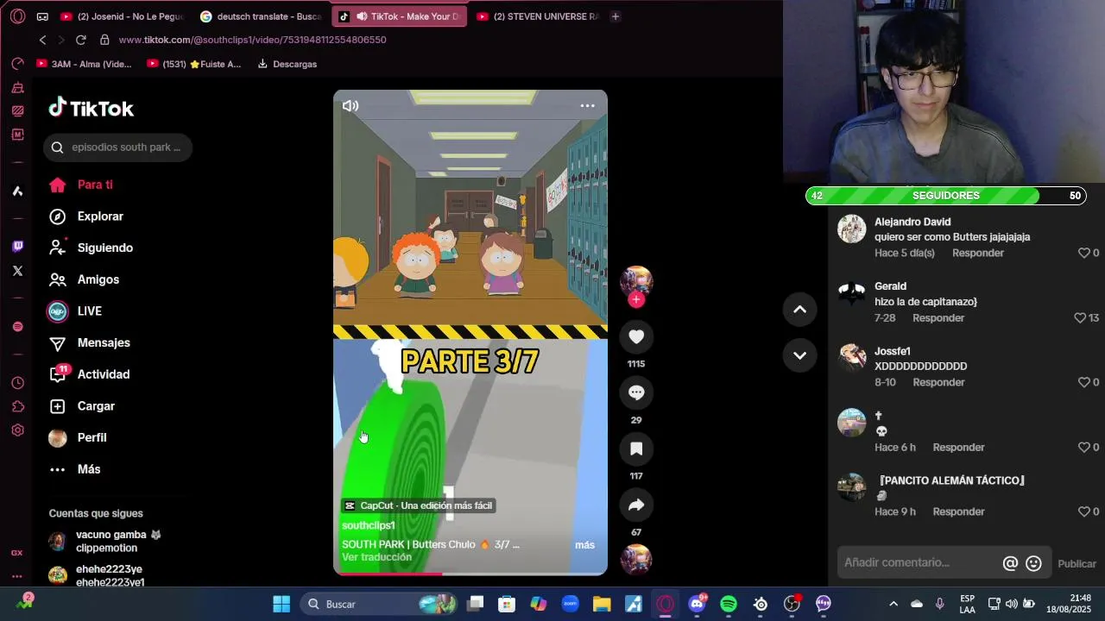
Task: Switch to the Josenid No Le Pegue tab
Action: click(122, 16)
